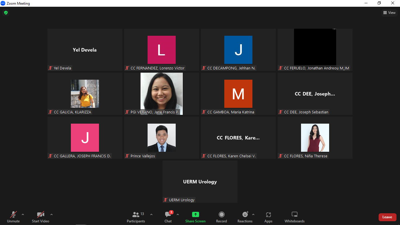Click the Unmute microphone icon
This screenshot has height=225, width=400.
tap(13, 214)
